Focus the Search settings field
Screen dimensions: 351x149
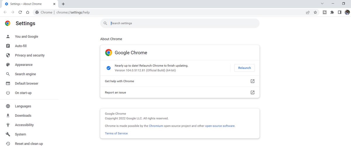click(x=180, y=23)
